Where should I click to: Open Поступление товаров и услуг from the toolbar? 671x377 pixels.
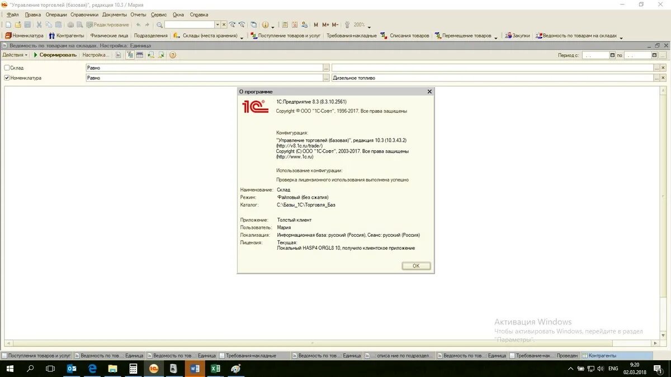click(285, 35)
